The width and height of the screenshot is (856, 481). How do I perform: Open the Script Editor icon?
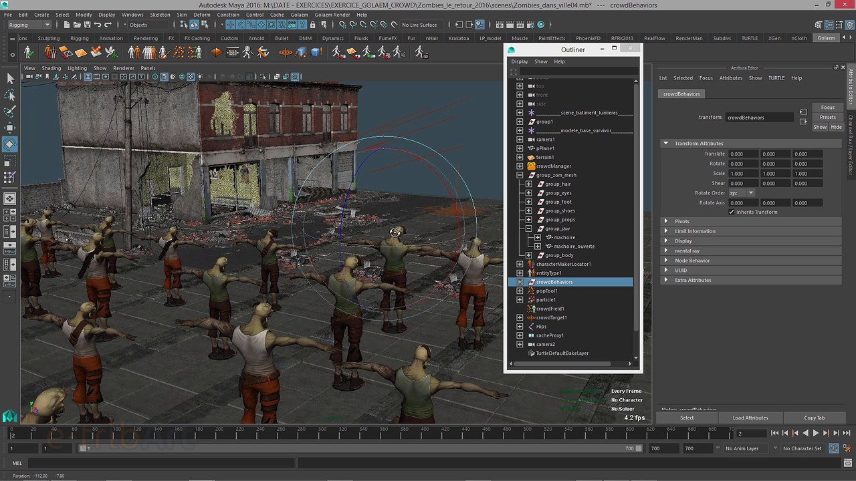click(849, 463)
